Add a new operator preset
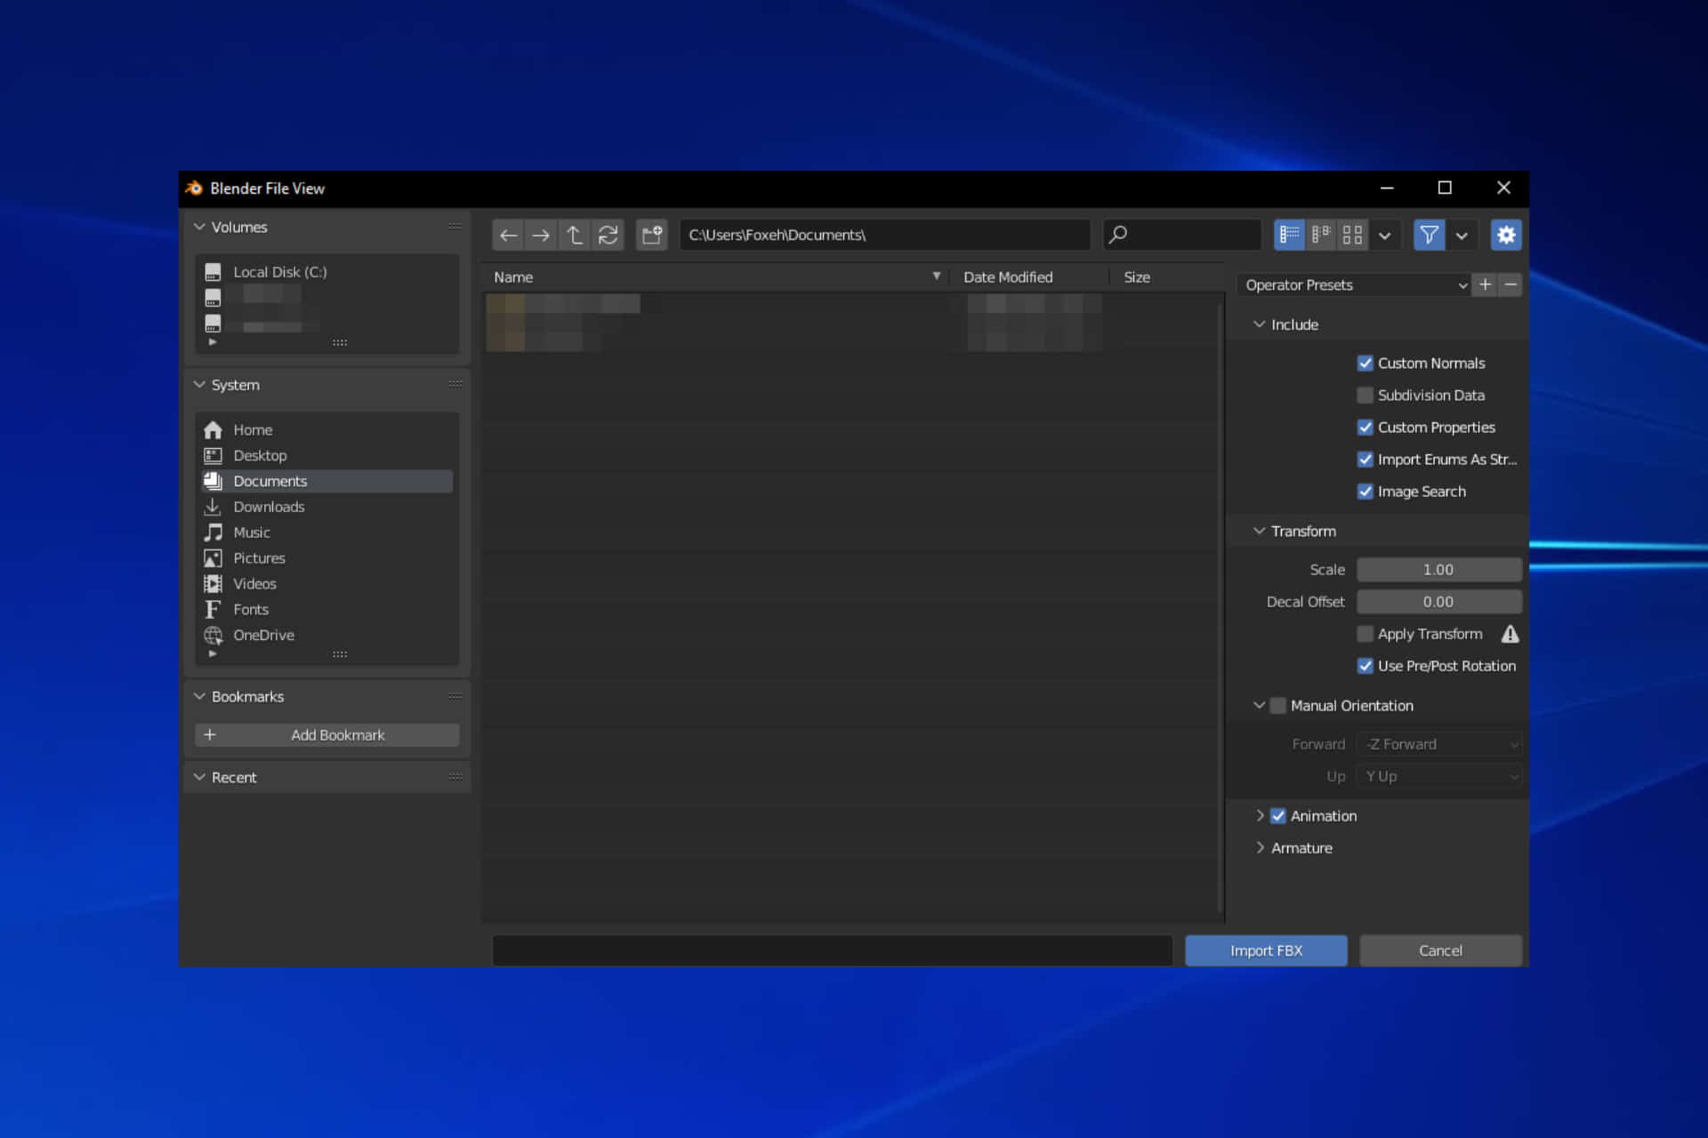 (1485, 284)
